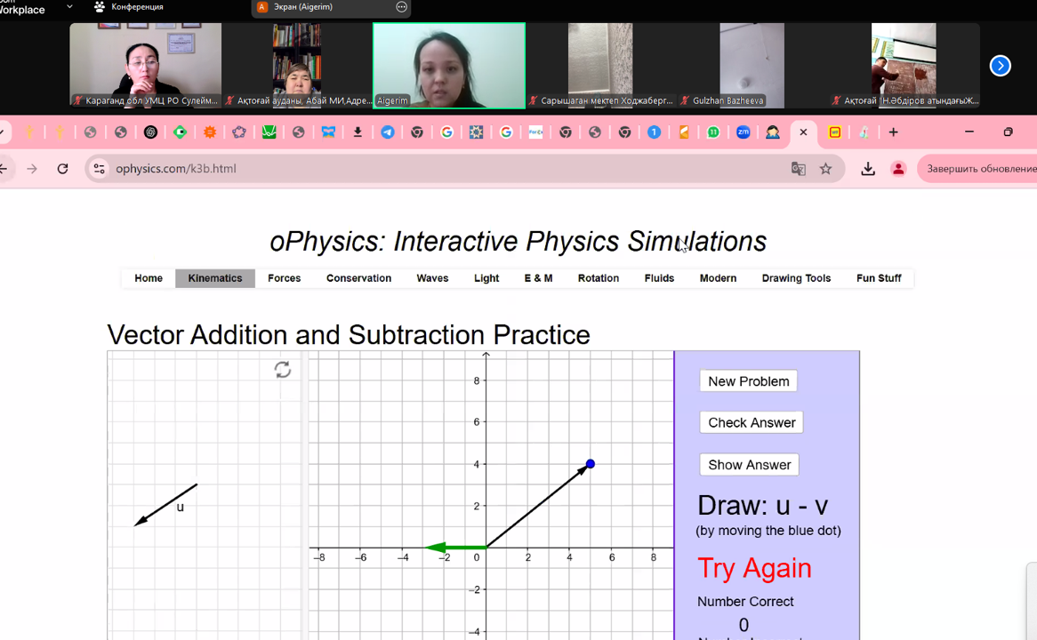The height and width of the screenshot is (640, 1037).
Task: Reload the browser page
Action: 62,169
